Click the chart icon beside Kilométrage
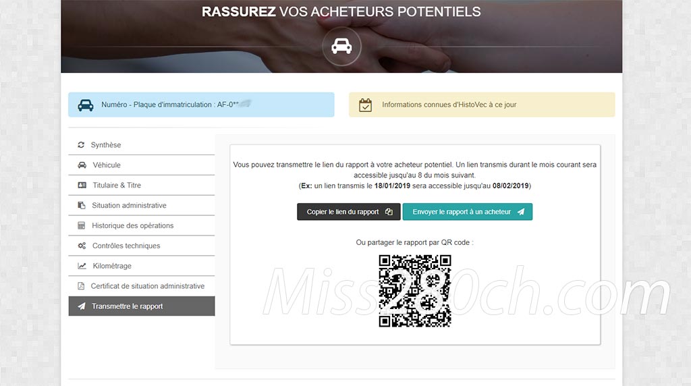 pyautogui.click(x=82, y=266)
